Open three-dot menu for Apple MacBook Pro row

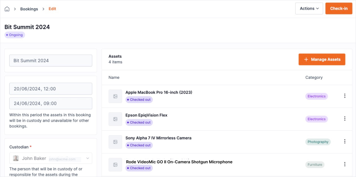pos(345,96)
